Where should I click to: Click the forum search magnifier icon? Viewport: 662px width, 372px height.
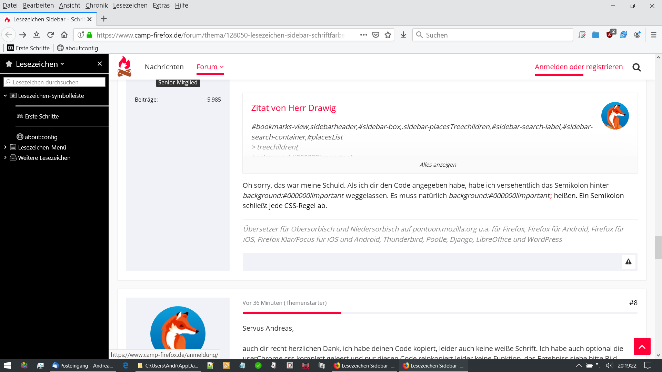pyautogui.click(x=636, y=67)
